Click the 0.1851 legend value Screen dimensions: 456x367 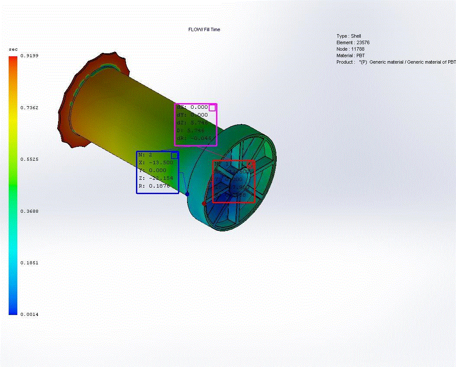(x=29, y=263)
